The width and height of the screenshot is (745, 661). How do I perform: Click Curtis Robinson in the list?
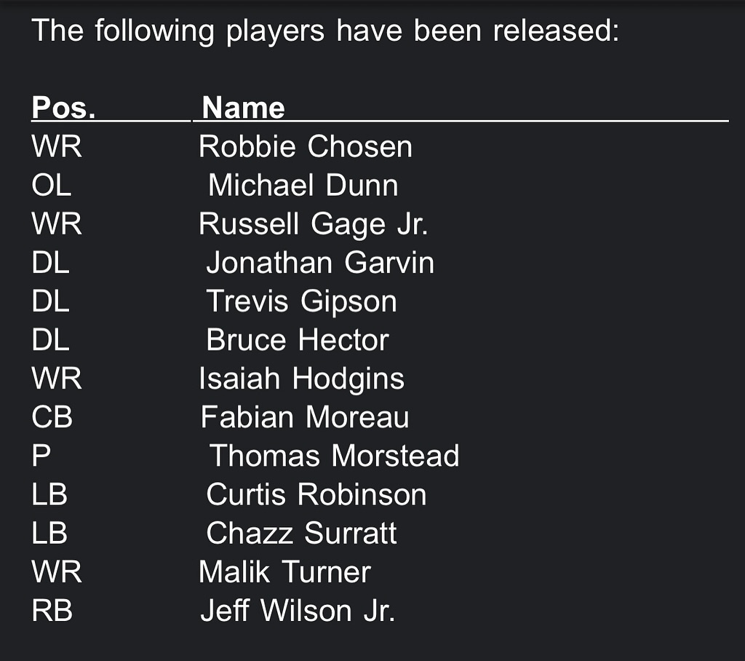[316, 494]
